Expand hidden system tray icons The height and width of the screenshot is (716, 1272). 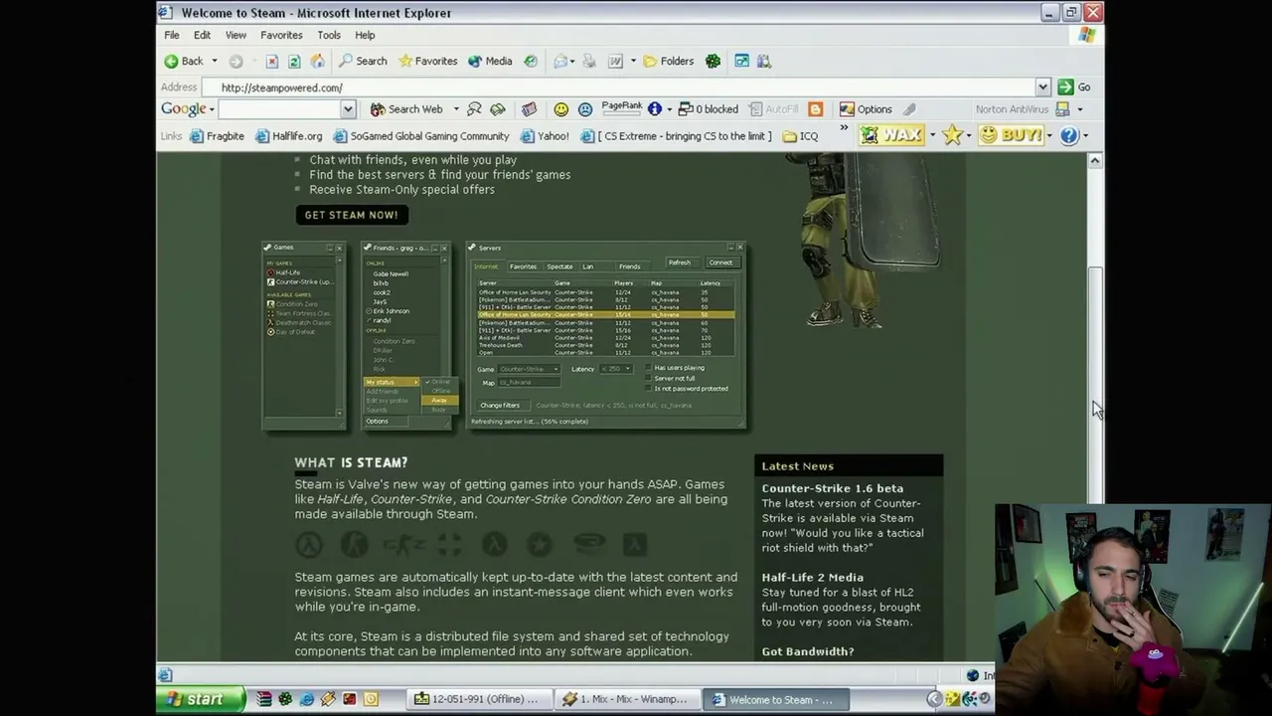[x=934, y=699]
